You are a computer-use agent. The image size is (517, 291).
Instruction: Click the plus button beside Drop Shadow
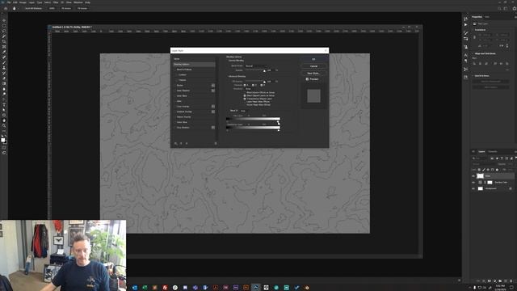point(213,128)
